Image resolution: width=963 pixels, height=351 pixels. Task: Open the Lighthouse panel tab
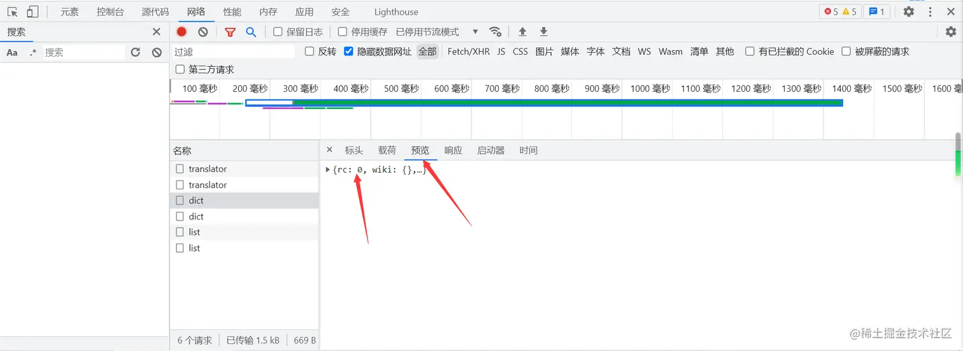point(396,11)
